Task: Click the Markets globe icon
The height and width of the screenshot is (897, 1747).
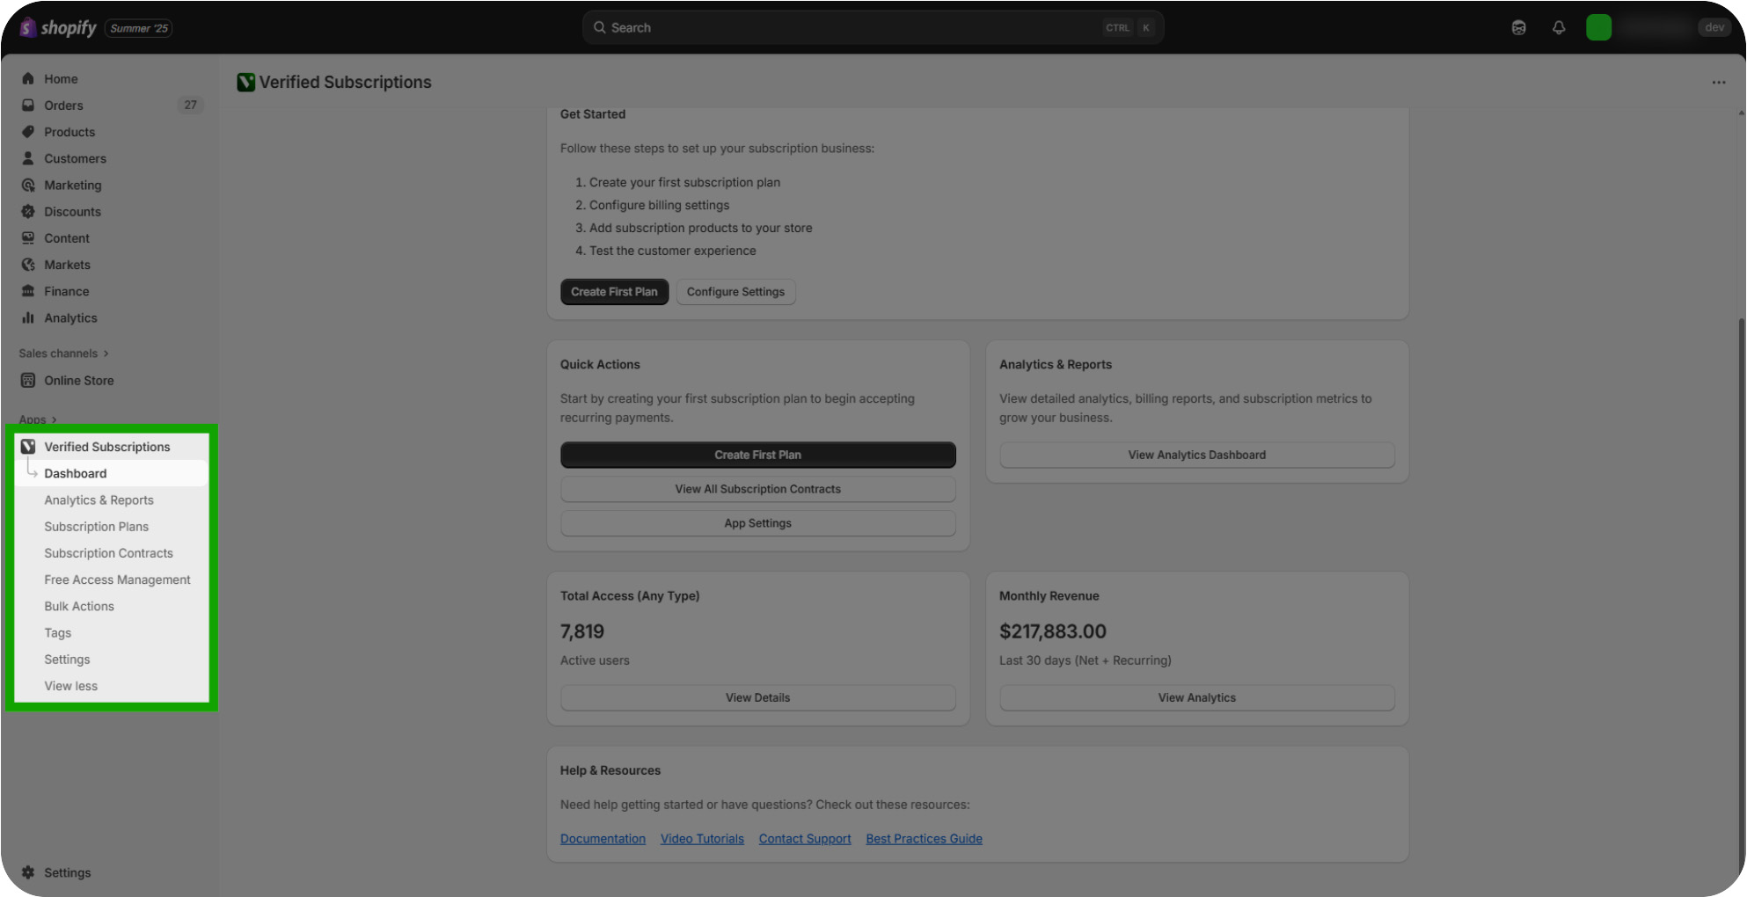Action: [28, 264]
